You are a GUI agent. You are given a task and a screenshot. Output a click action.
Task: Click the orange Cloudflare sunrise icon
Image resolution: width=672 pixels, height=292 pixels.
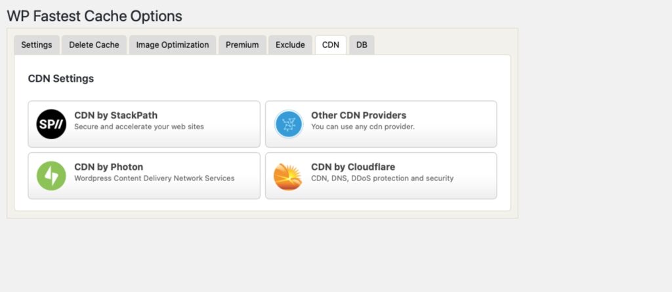288,176
